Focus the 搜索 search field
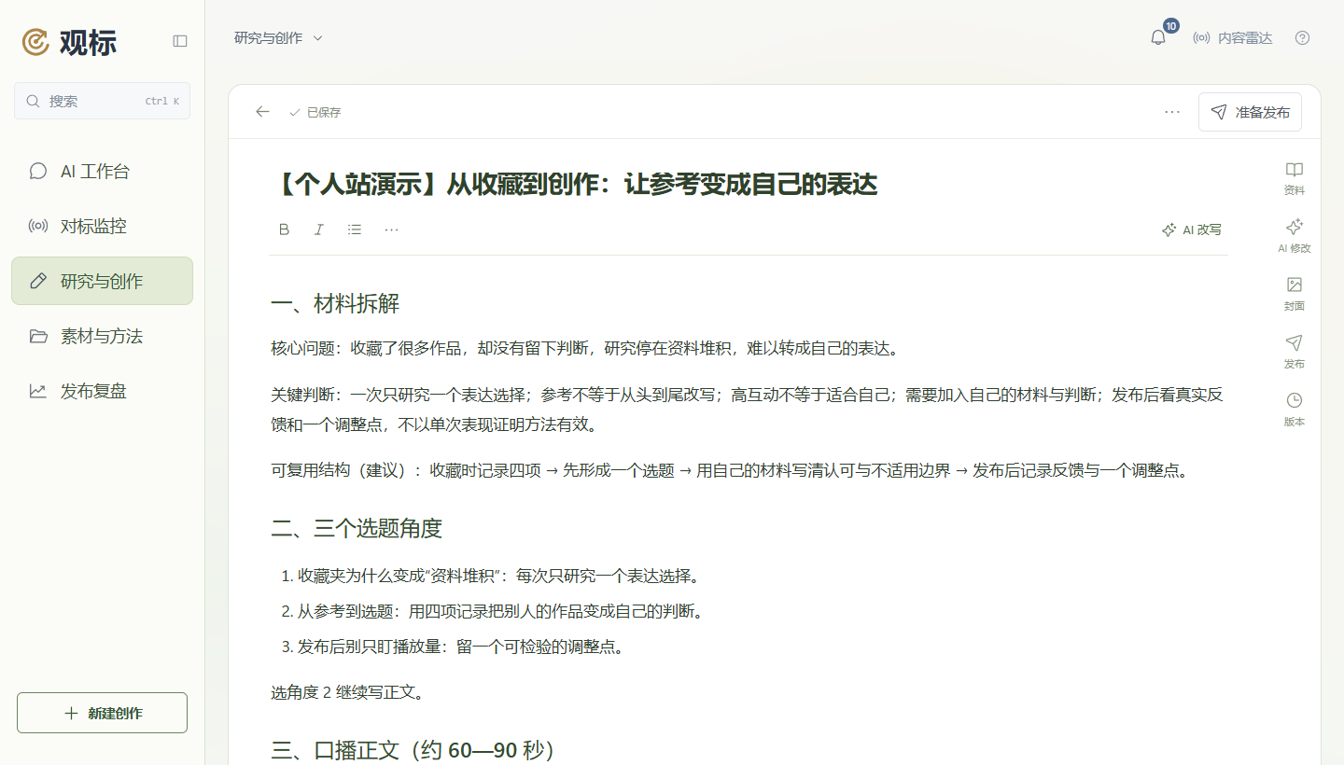This screenshot has width=1344, height=765. (x=102, y=101)
